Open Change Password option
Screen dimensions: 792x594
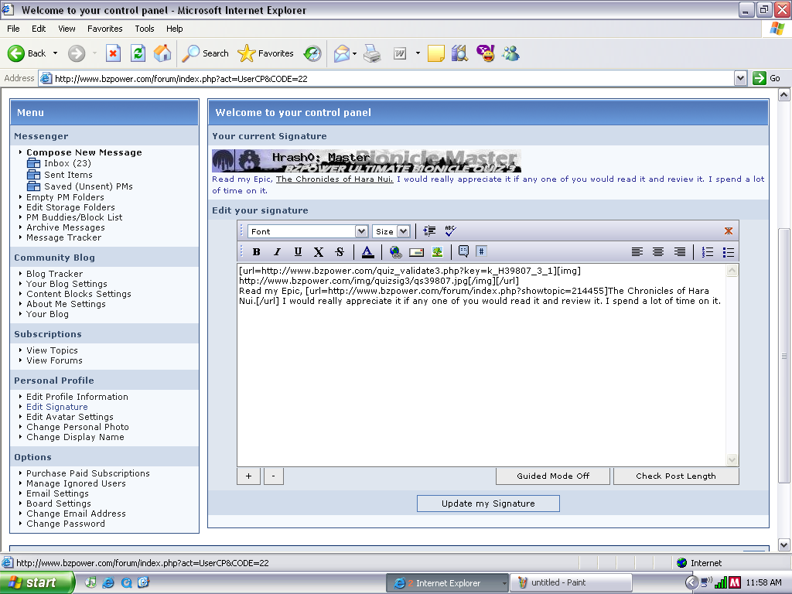click(x=66, y=524)
